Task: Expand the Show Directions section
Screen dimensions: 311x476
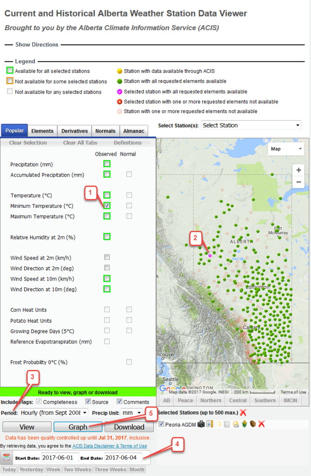Action: click(x=37, y=45)
